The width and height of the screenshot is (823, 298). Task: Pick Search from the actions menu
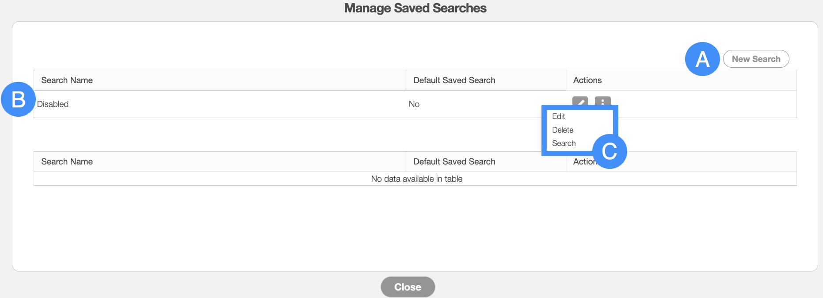click(564, 143)
